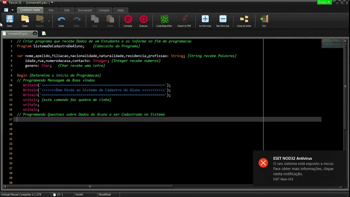The width and height of the screenshot is (350, 197).
Task: Click line number 1 in gutter
Action: (12, 41)
